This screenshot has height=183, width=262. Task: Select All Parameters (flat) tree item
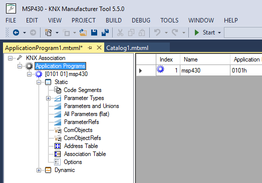pos(87,114)
